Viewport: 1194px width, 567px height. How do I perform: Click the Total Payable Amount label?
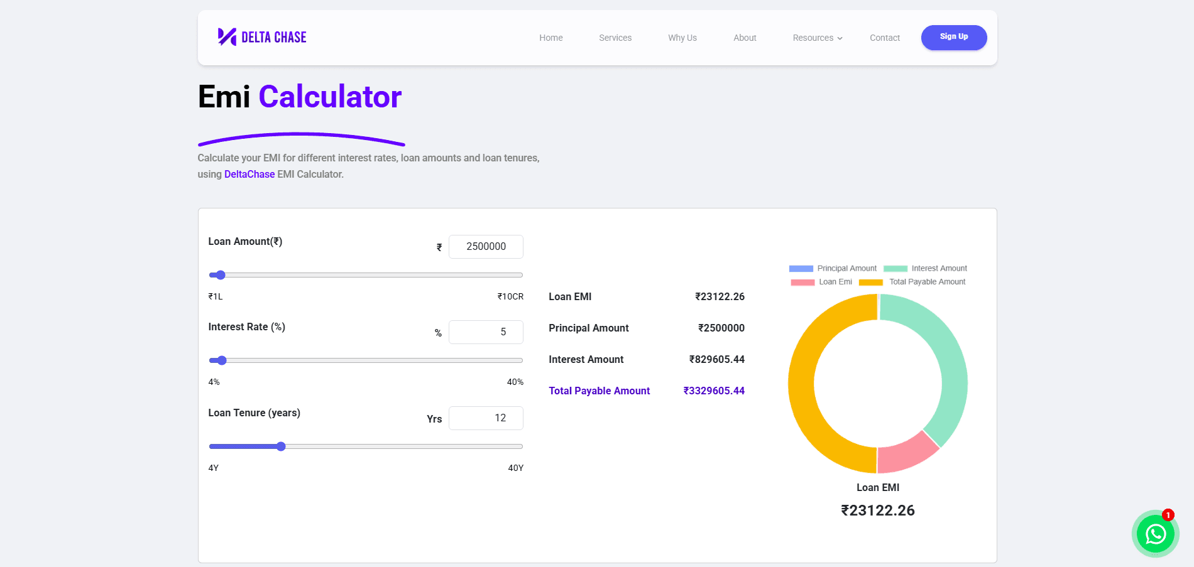pos(599,391)
